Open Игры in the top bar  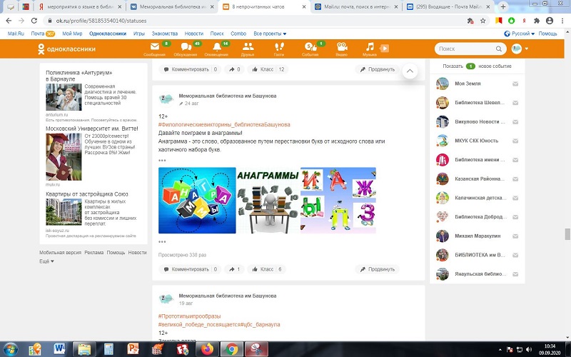pyautogui.click(x=138, y=34)
